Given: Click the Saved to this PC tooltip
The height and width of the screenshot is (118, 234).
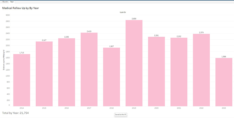Looking at the screenshot, I should (x=121, y=115).
